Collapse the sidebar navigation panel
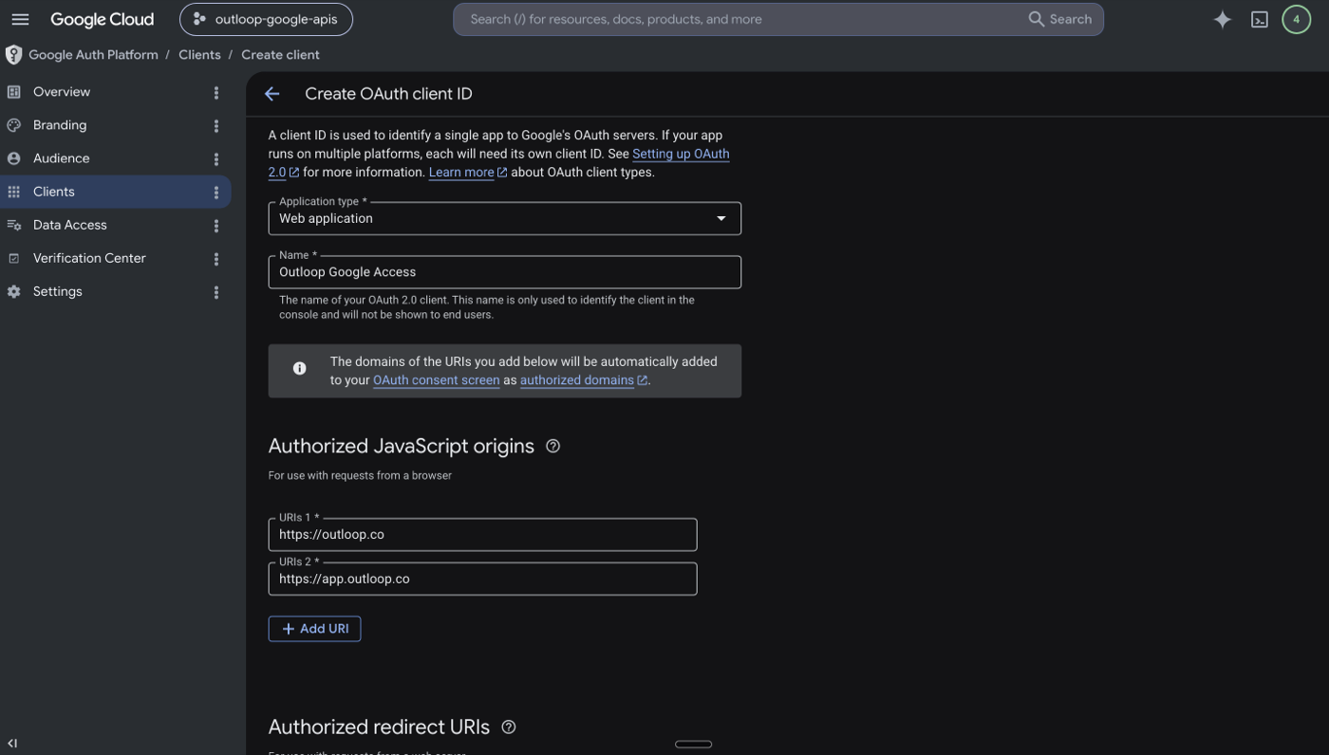The image size is (1329, 755). 12,744
